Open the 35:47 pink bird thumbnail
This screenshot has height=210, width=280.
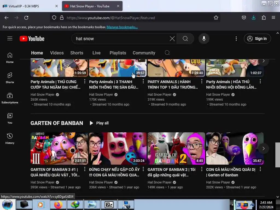235,148
